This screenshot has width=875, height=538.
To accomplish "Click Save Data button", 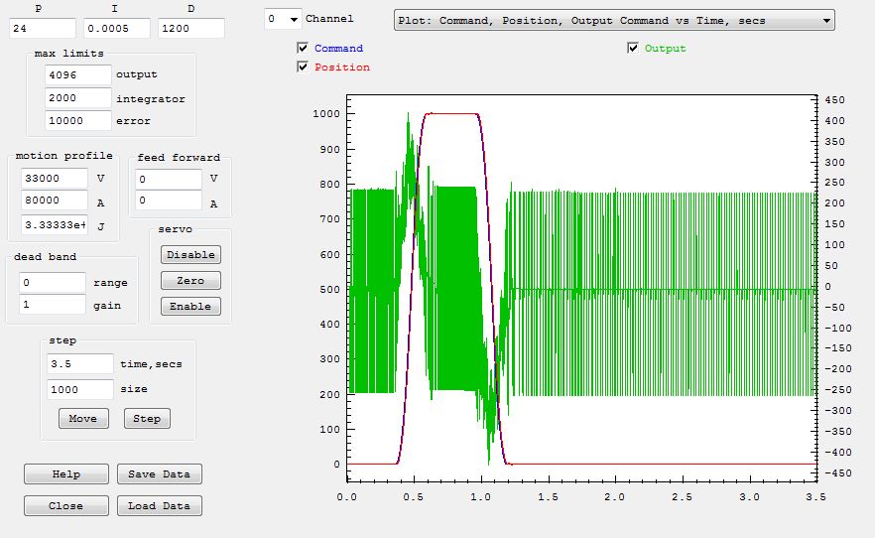I will click(159, 474).
